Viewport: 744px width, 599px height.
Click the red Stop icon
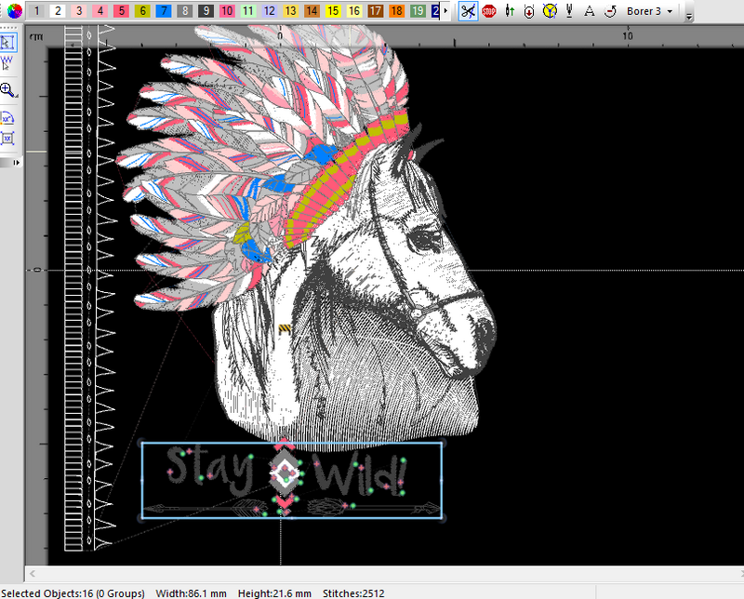click(488, 11)
